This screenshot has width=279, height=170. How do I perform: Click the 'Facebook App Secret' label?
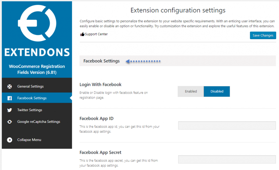tap(100, 152)
